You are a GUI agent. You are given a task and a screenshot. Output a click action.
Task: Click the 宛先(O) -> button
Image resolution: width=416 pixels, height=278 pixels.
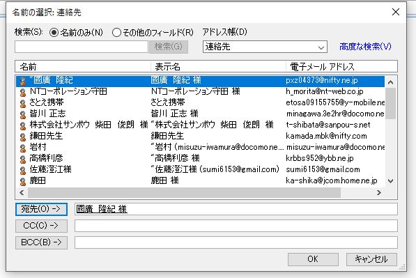[41, 209]
